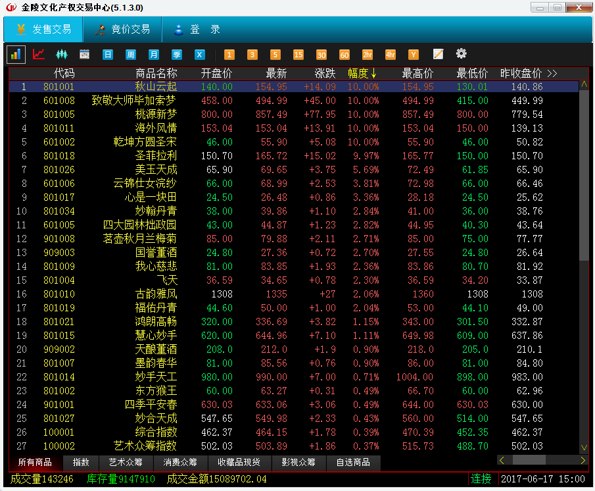This screenshot has width=595, height=491.
Task: Select the 5-minute interval icon
Action: (275, 55)
